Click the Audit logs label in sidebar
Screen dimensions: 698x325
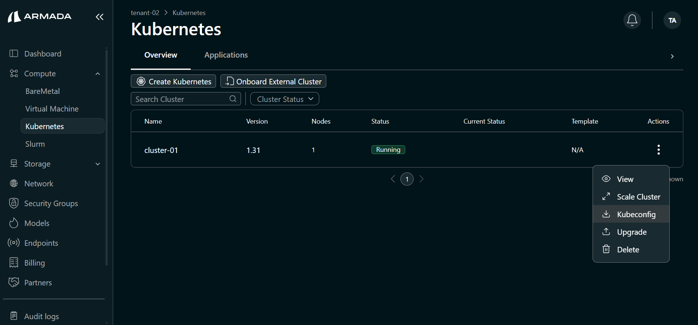42,316
